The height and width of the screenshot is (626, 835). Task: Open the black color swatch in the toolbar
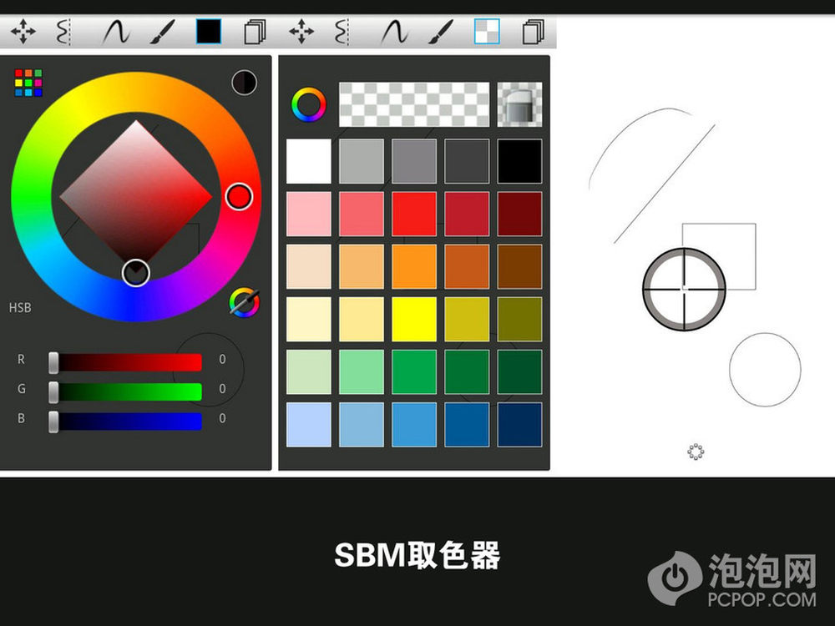(208, 33)
